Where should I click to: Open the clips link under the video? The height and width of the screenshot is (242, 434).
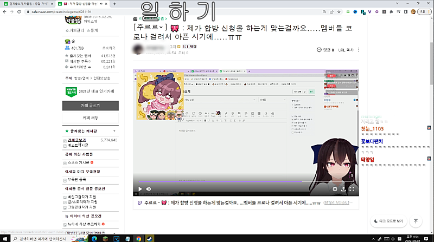[338, 202]
